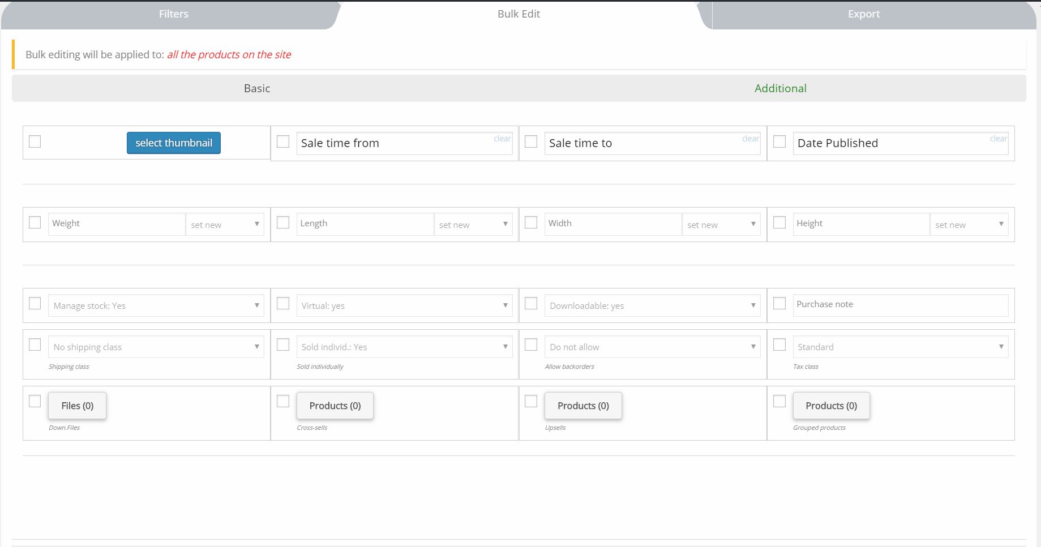Clear the Date Published field
Screen dimensions: 1041x547
coord(998,139)
